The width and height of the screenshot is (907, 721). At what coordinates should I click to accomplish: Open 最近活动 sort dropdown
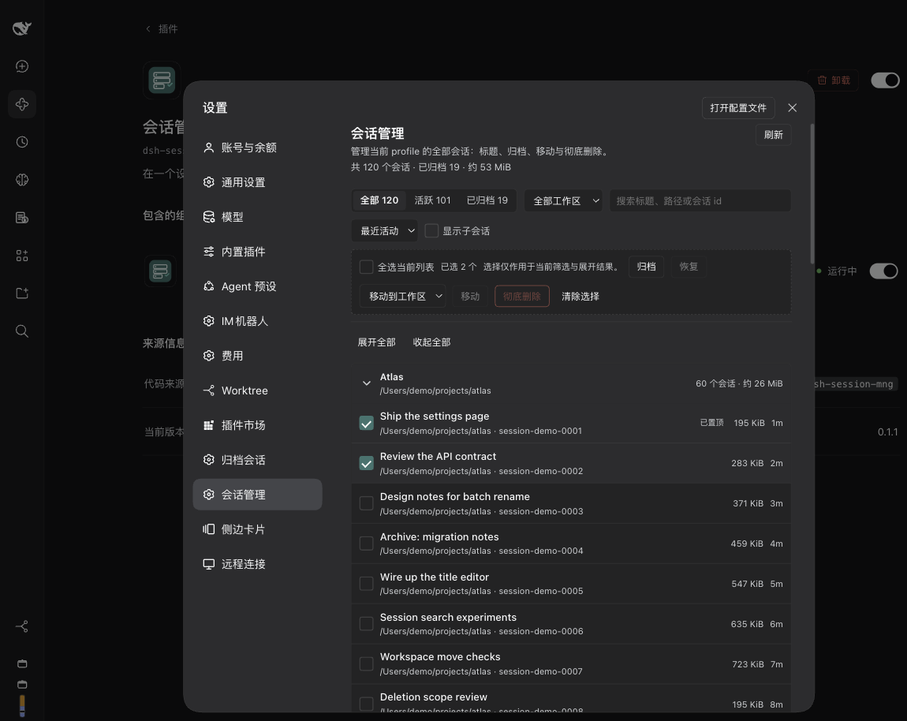pos(385,231)
